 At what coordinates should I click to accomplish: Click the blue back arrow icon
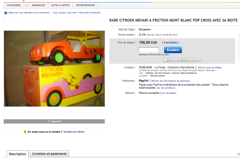click(5, 13)
